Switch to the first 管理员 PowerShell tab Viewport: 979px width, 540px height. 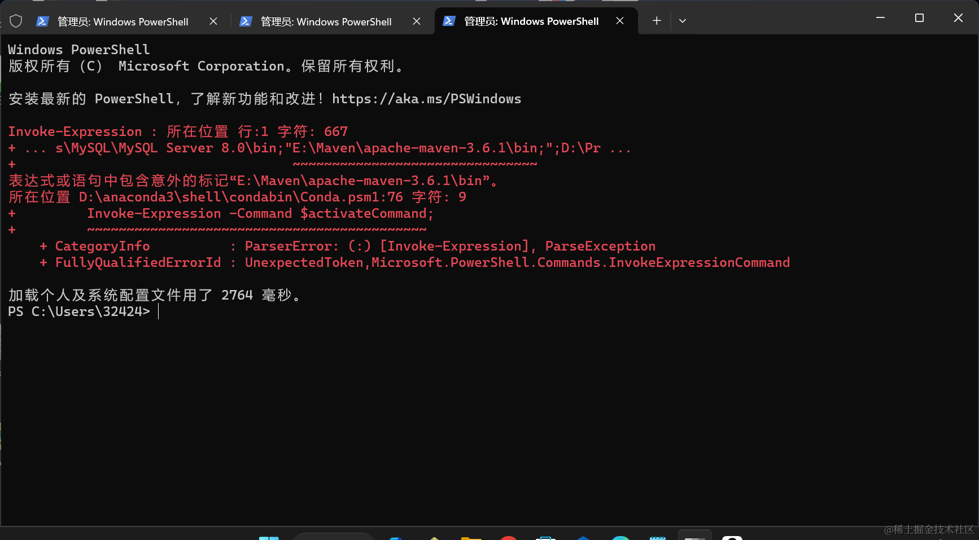click(x=121, y=21)
